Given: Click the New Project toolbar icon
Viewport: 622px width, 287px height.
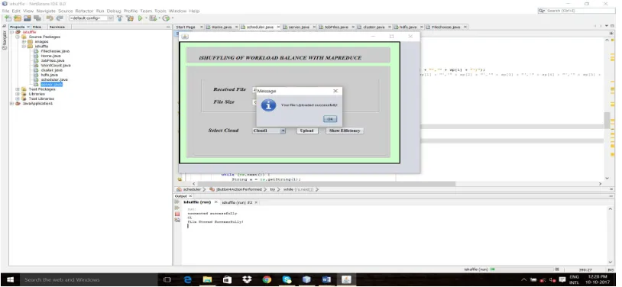Looking at the screenshot, I should pos(18,18).
